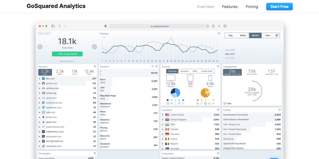Switch timeline range to Day
Image resolution: width=319 pixels, height=159 pixels.
click(230, 35)
